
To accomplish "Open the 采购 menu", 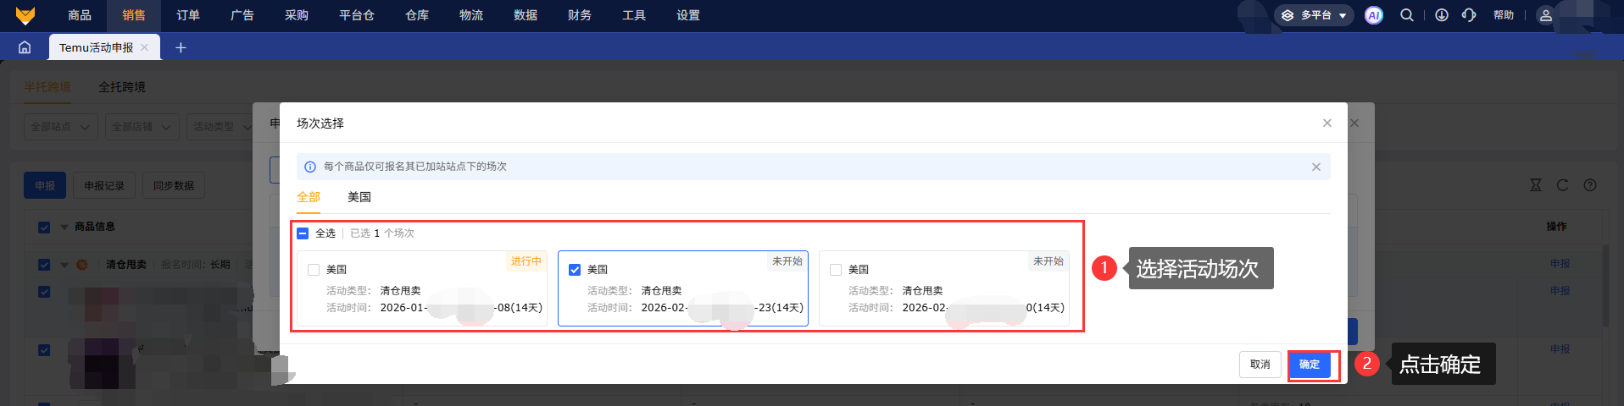I will tap(297, 15).
